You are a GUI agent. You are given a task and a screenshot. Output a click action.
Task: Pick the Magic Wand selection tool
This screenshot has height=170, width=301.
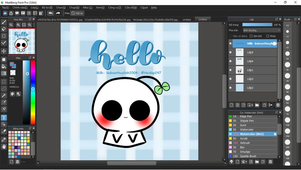tap(4, 96)
